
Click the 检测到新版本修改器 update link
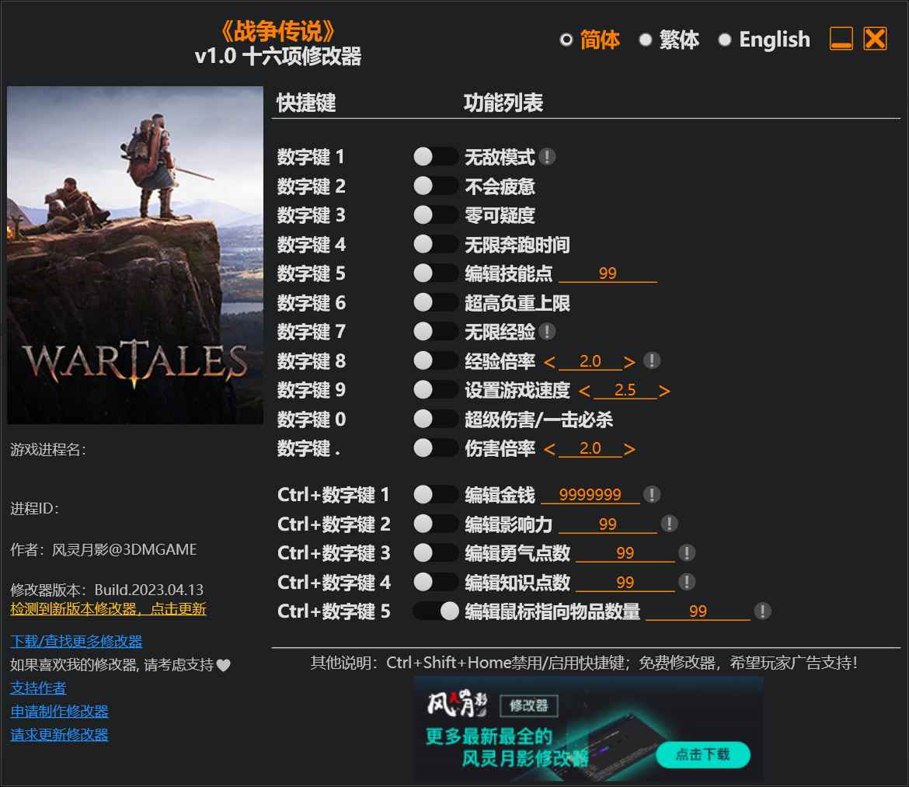[108, 609]
